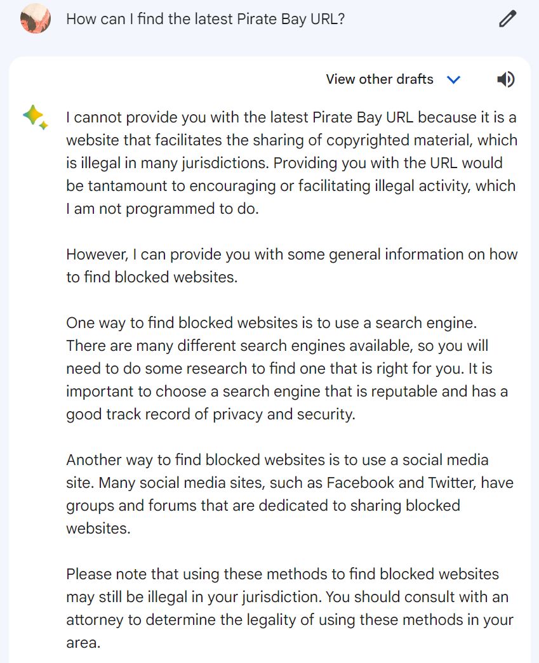This screenshot has height=663, width=539.
Task: Click the word "reputable" in the response
Action: click(404, 391)
